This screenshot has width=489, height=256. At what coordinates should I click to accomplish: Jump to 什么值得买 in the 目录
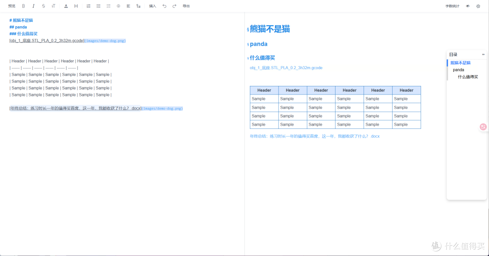[x=468, y=77]
